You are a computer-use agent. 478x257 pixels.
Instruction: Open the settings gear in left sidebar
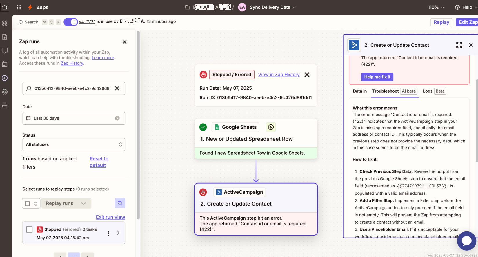click(x=5, y=92)
